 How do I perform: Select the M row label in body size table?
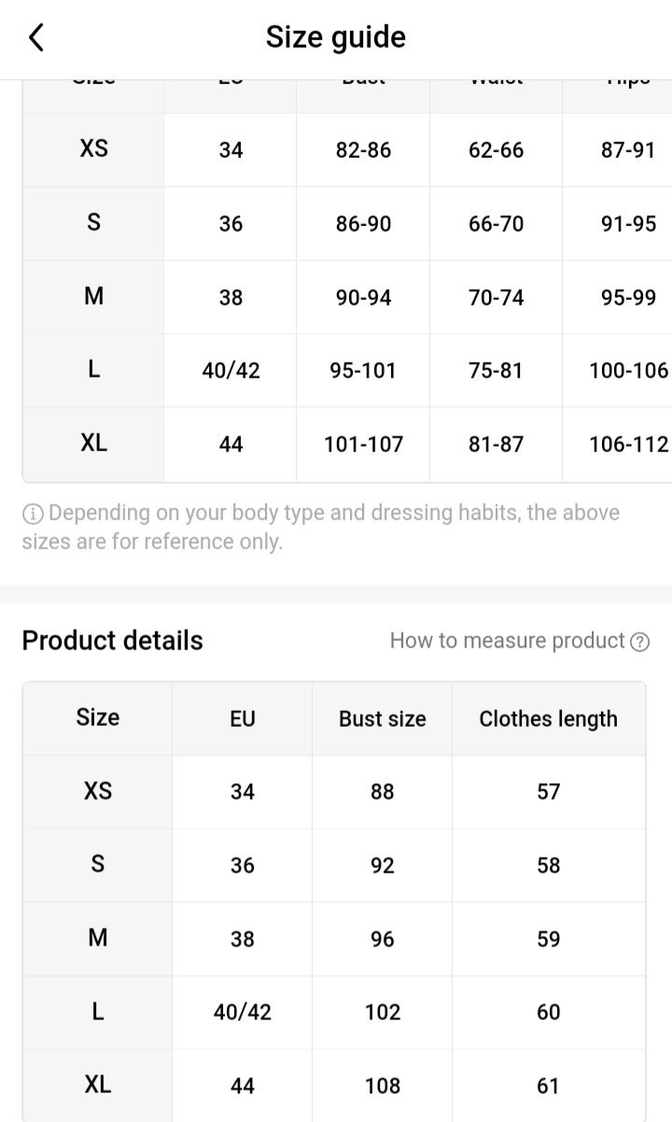[93, 296]
